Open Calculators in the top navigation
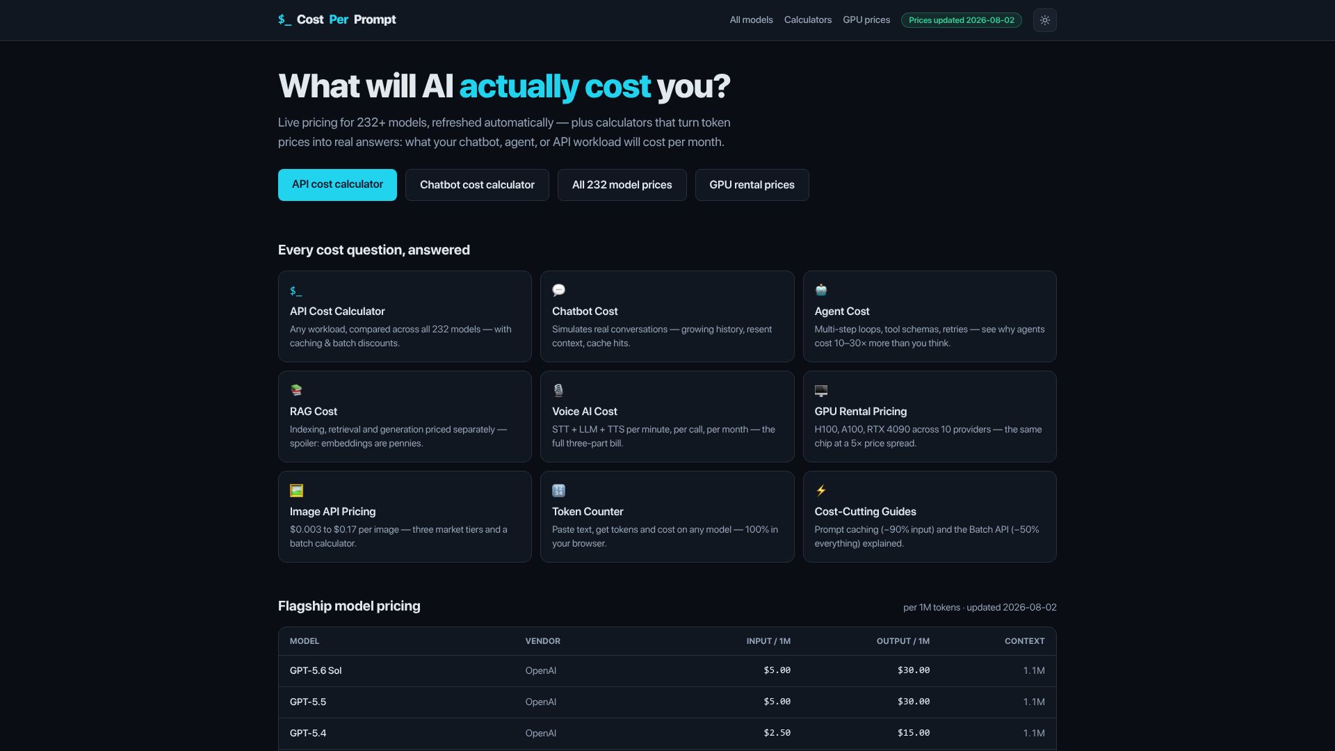The height and width of the screenshot is (751, 1335). click(x=807, y=20)
